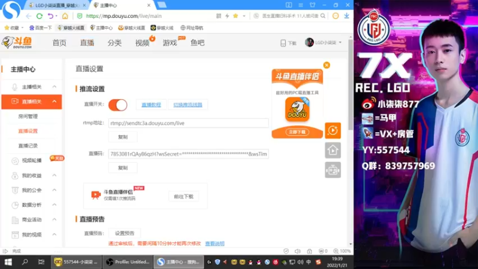Copy the rtmp address with 复制 button
This screenshot has width=478, height=269.
123,137
